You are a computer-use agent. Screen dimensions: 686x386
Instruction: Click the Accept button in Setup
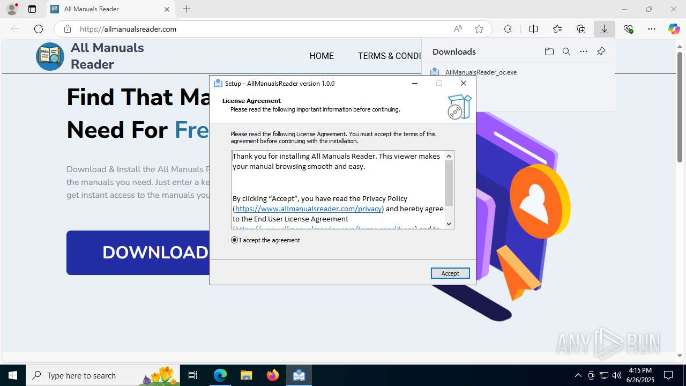450,273
